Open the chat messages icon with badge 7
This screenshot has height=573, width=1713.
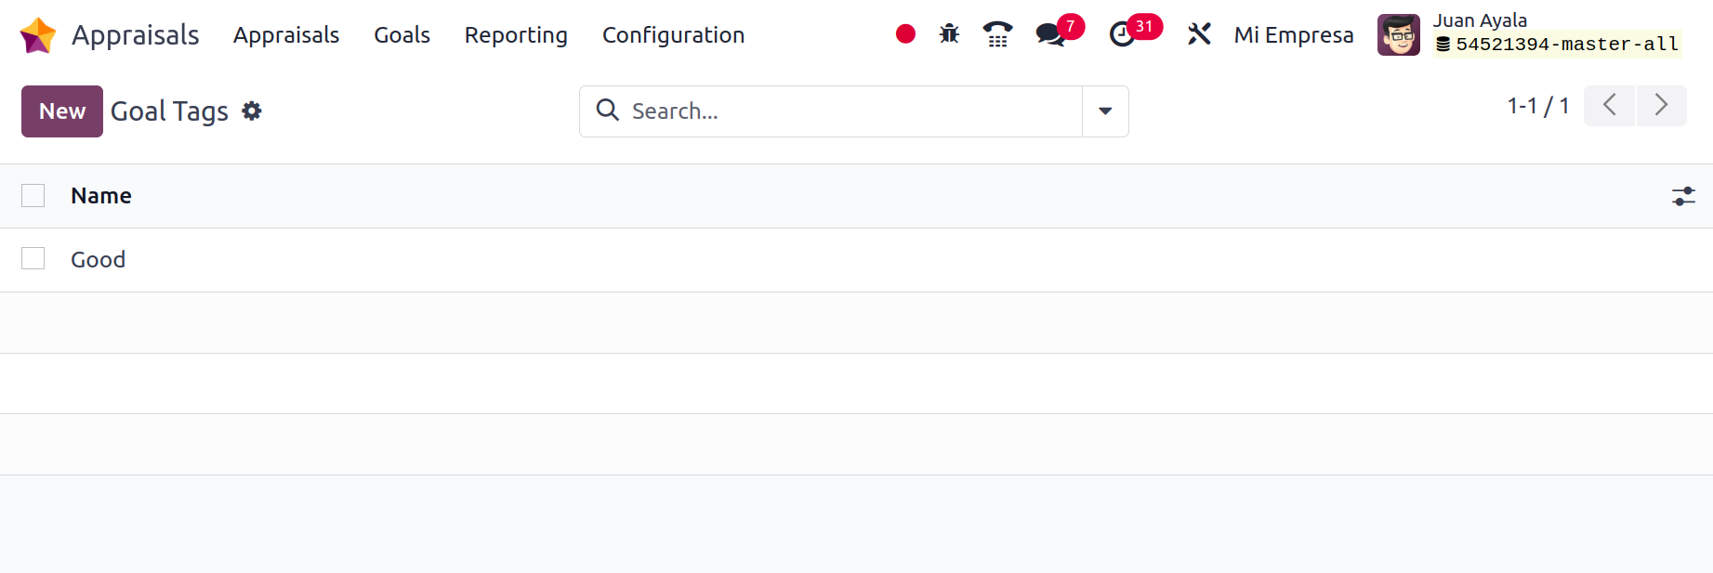pyautogui.click(x=1051, y=34)
